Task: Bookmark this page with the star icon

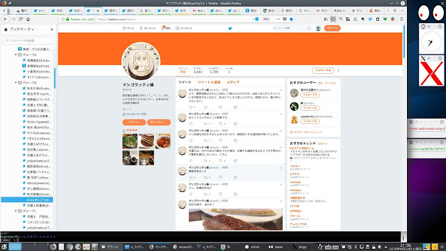Action: tap(291, 19)
